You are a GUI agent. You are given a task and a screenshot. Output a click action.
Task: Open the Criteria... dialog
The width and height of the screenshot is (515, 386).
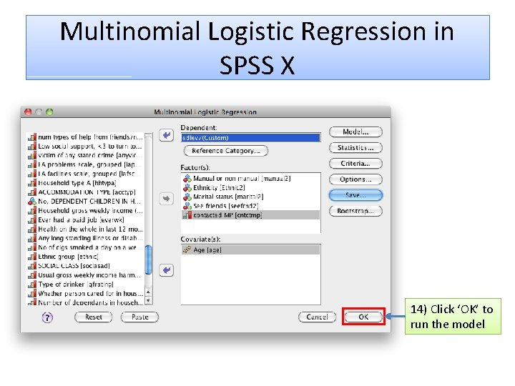tap(355, 164)
